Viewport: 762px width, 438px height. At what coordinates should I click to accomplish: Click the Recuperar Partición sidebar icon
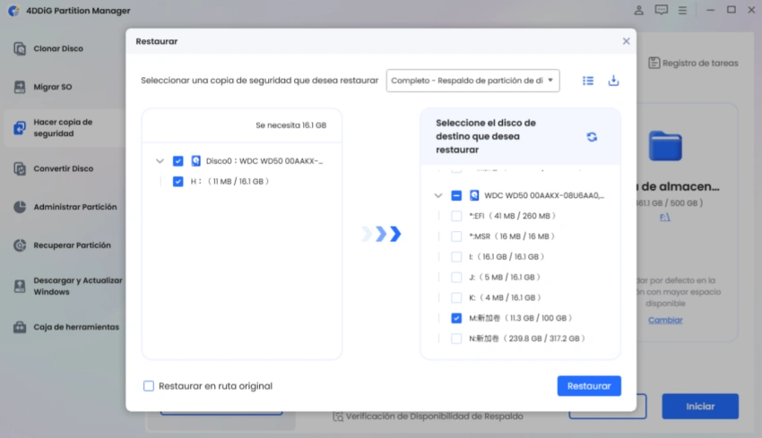(20, 245)
